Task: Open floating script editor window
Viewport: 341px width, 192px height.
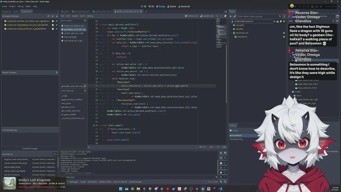Action: (x=225, y=16)
